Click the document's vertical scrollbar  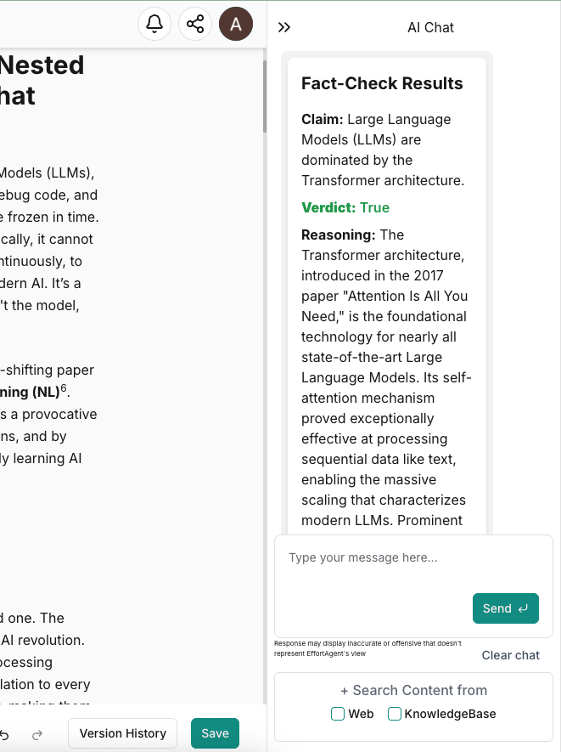tap(264, 98)
